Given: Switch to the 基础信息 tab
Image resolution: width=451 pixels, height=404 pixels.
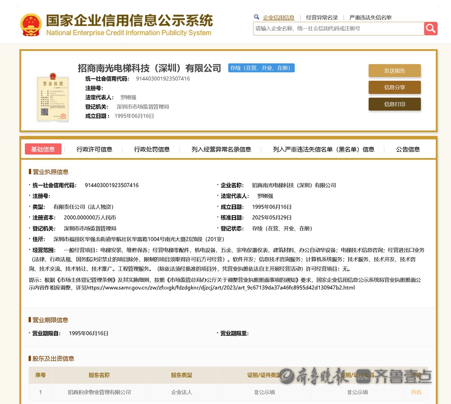Looking at the screenshot, I should 43,149.
